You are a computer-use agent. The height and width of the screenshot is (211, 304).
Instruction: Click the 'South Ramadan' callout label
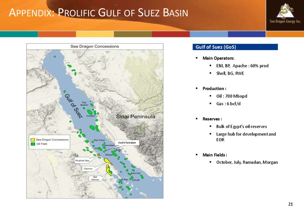coord(127,142)
